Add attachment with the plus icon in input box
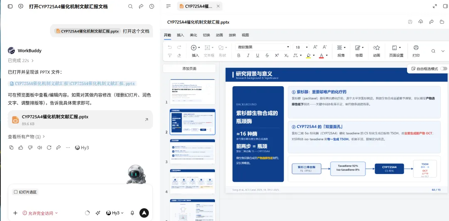This screenshot has height=221, width=449. pyautogui.click(x=15, y=213)
